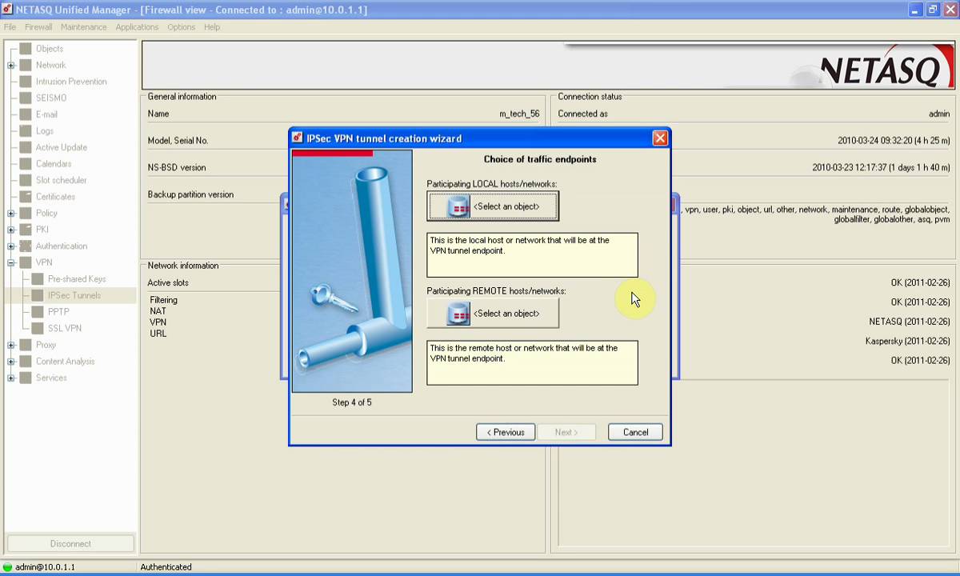Select Slot scheduler in the tree
The image size is (960, 576).
(x=62, y=181)
